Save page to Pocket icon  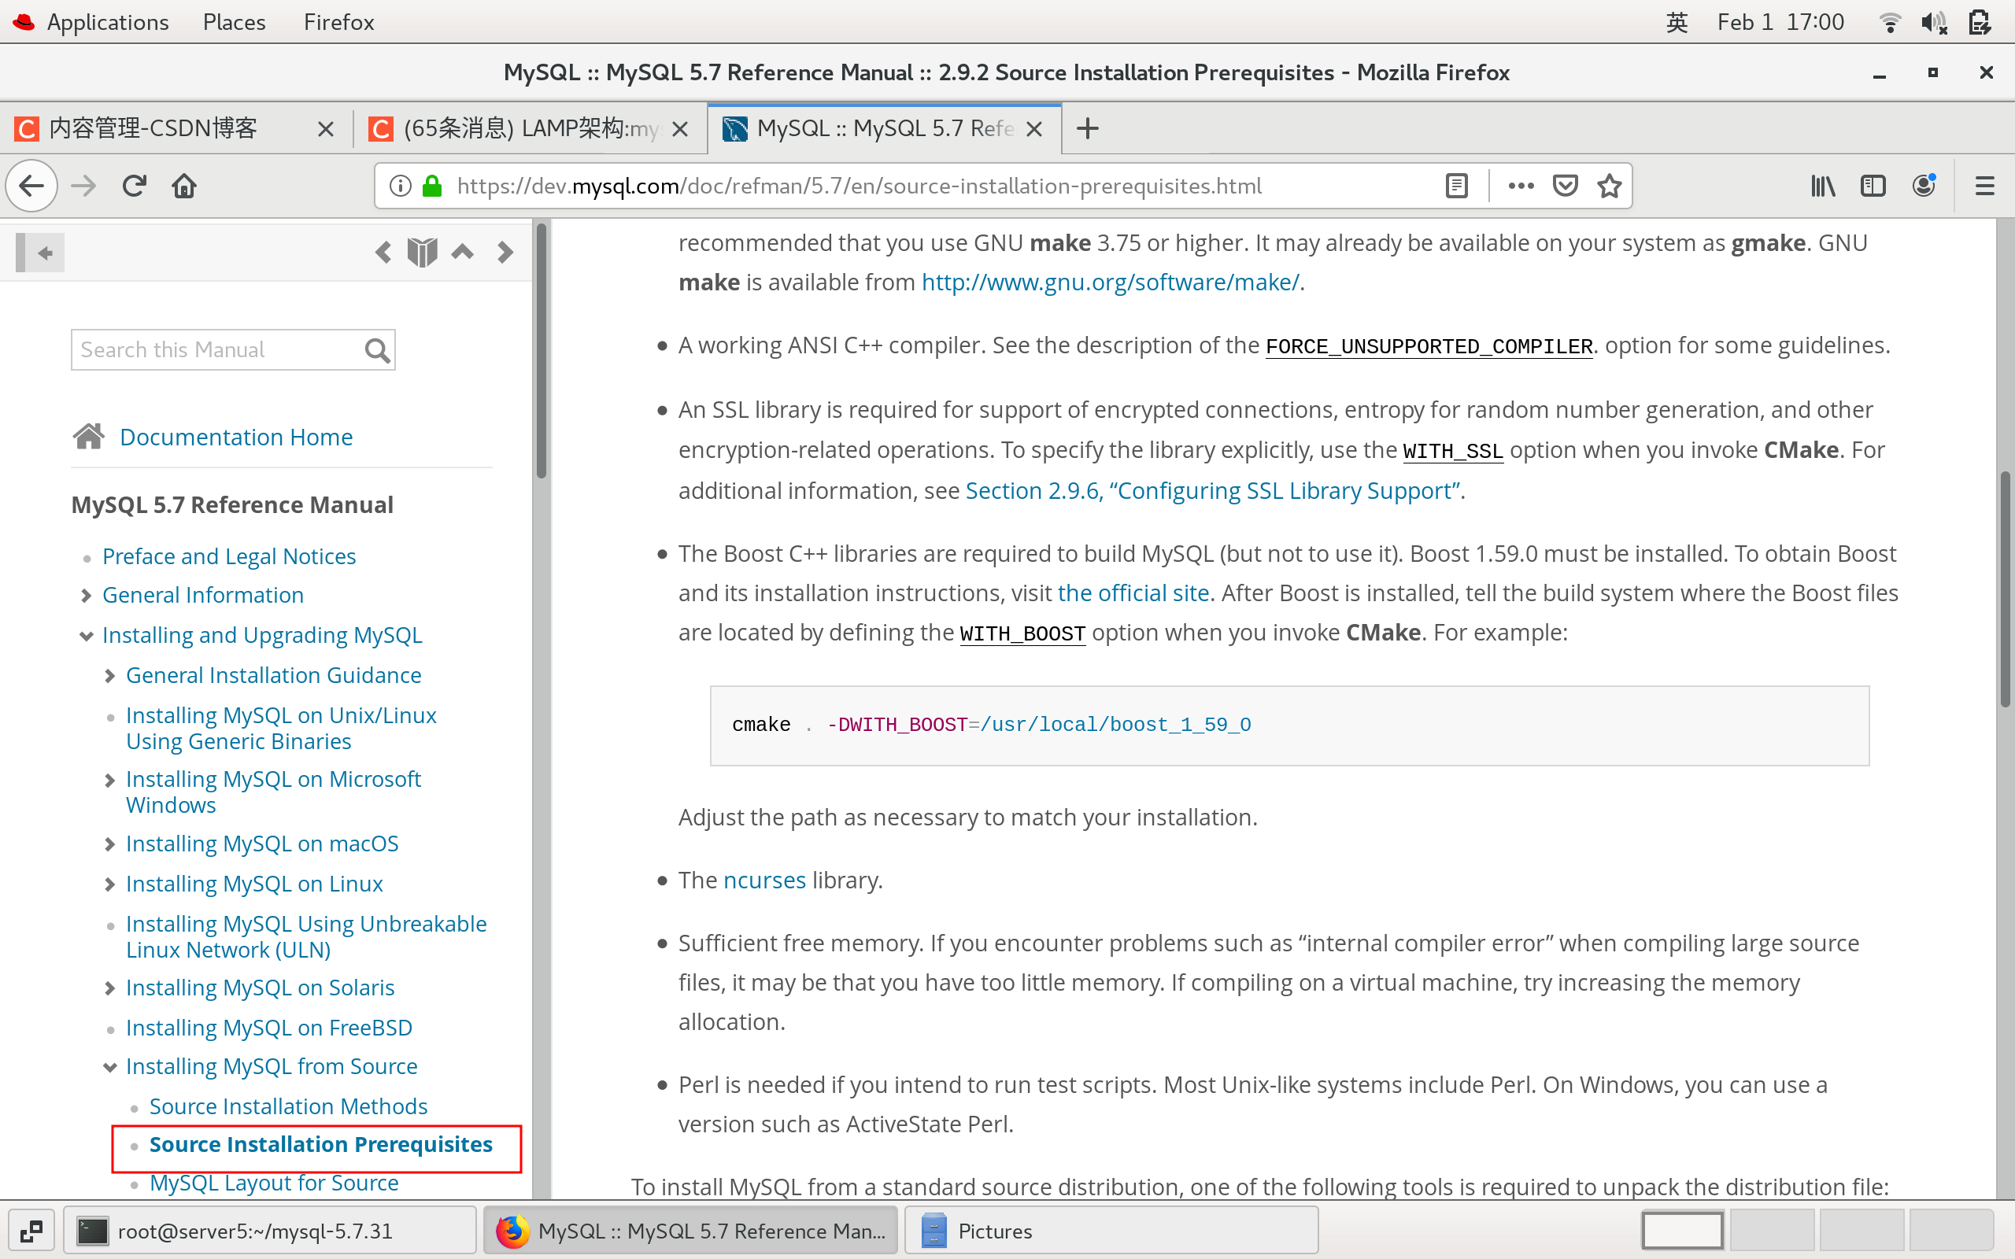pos(1566,186)
